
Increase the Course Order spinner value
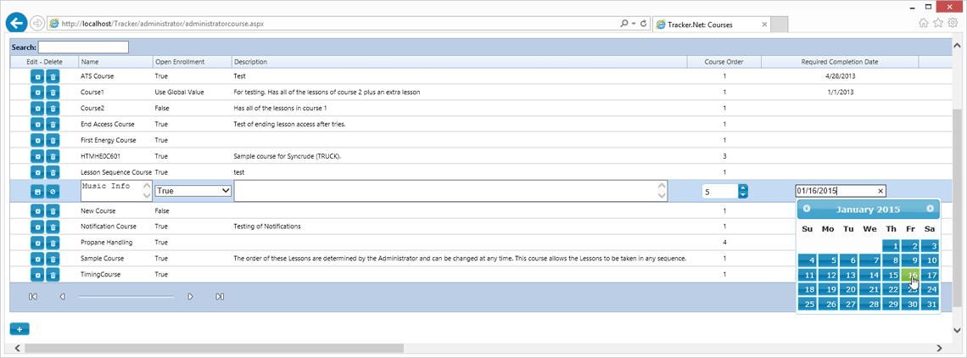(x=743, y=188)
